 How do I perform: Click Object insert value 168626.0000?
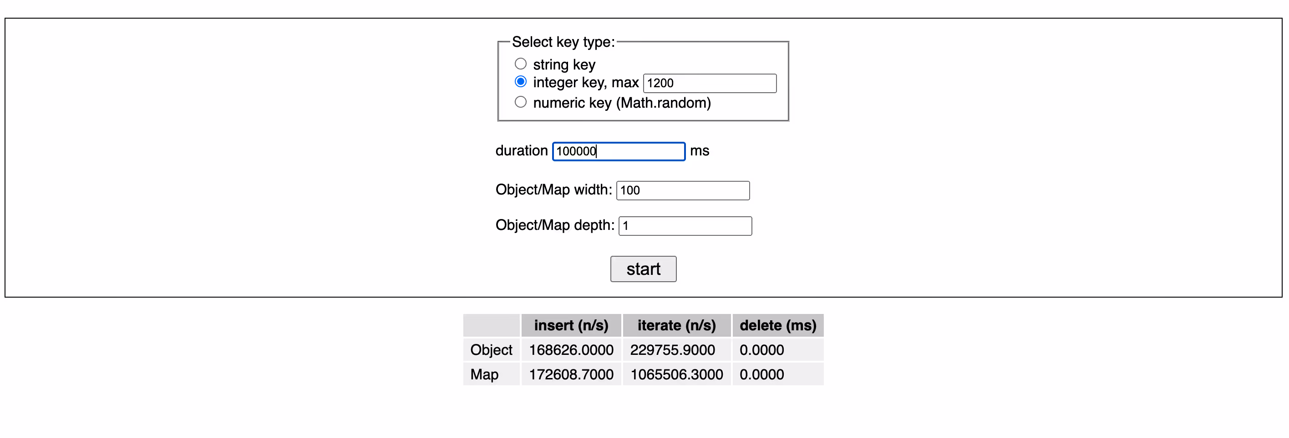pos(571,350)
